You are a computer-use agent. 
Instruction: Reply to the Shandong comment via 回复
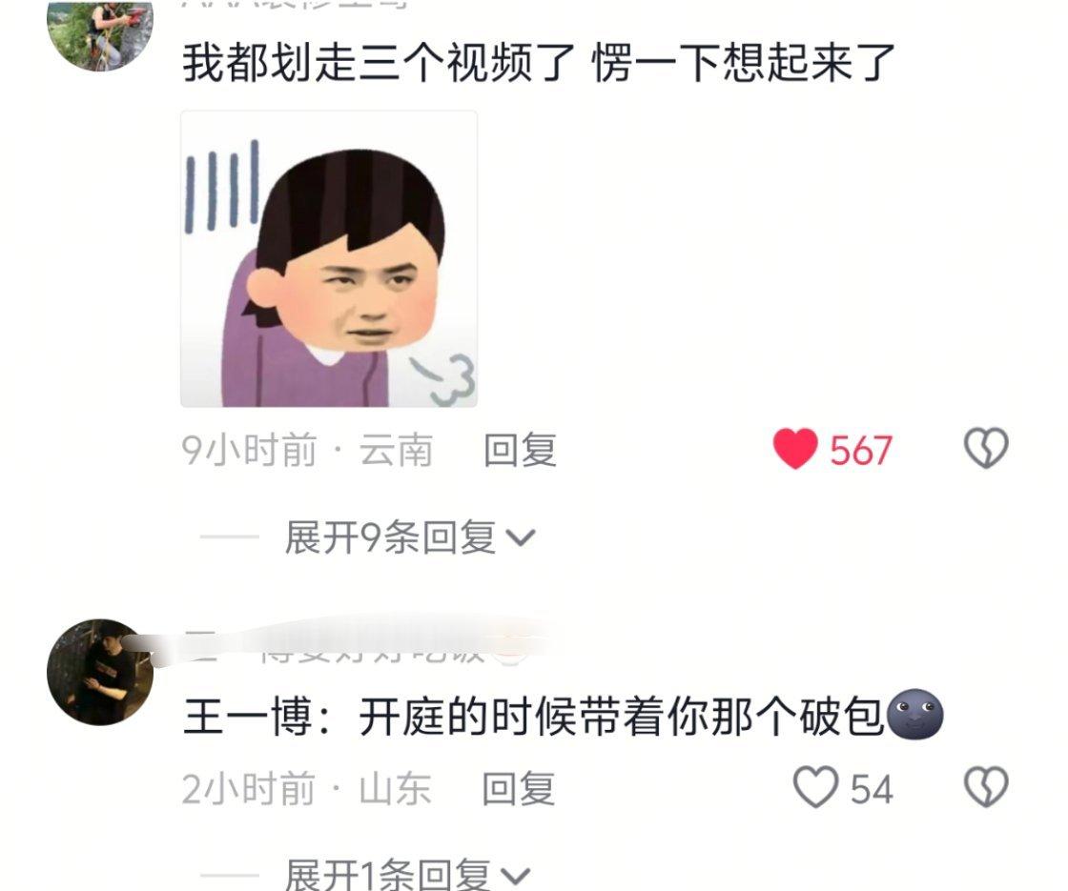coord(519,788)
